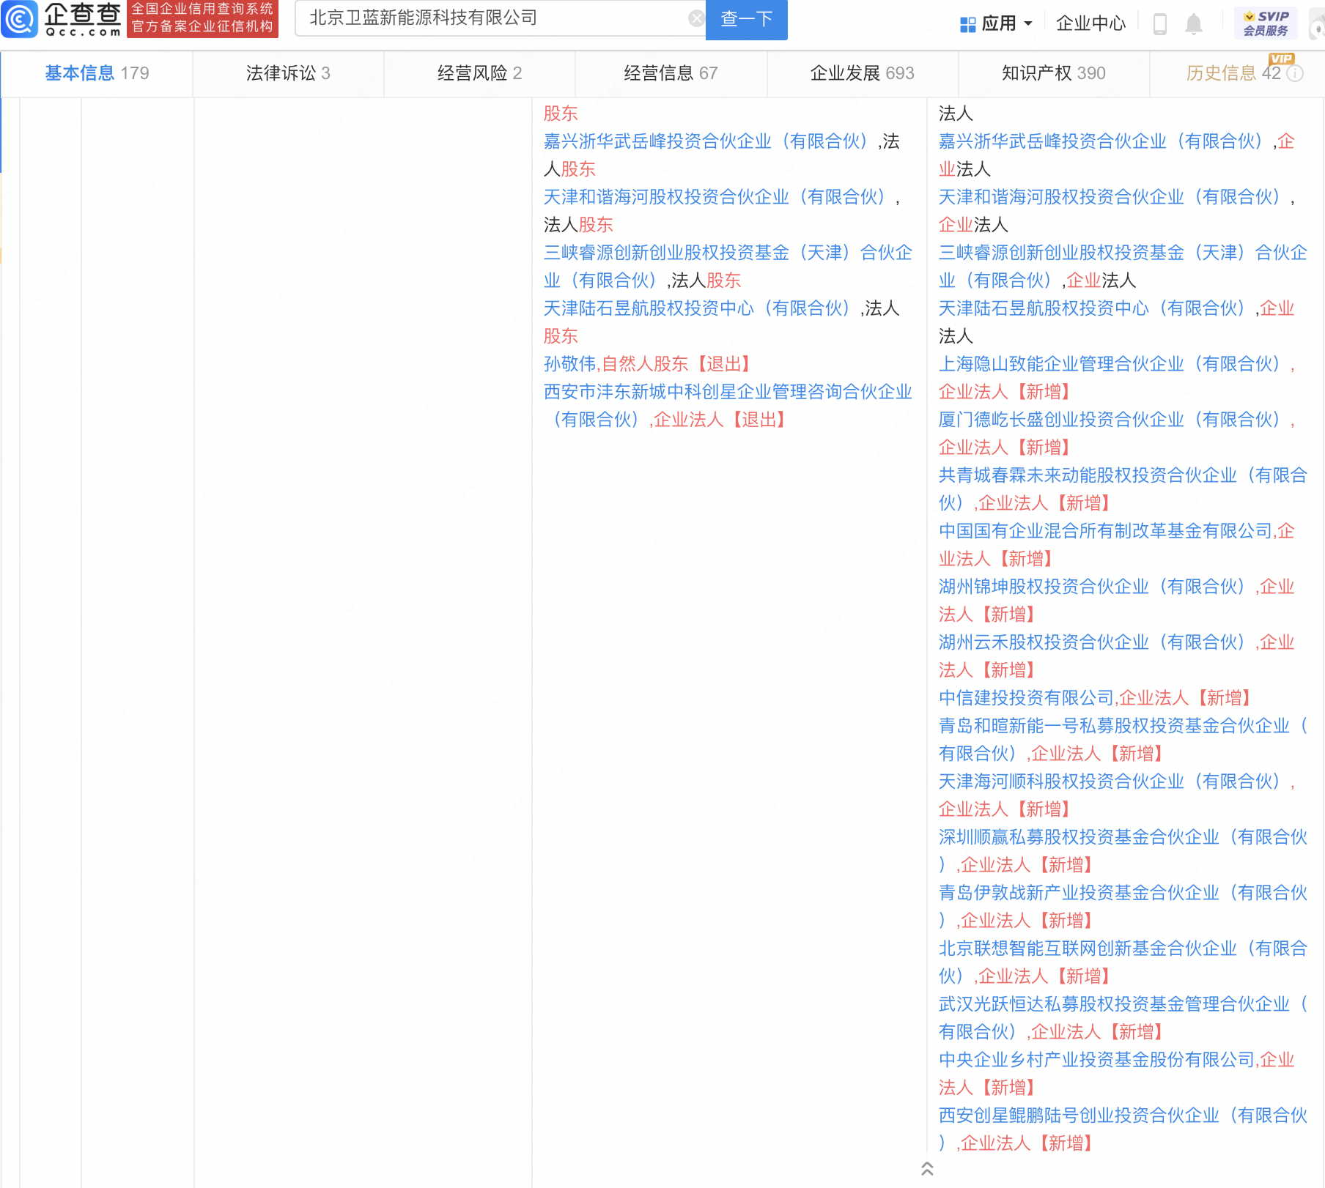This screenshot has height=1188, width=1325.
Task: Open 西安创星鲲鹏陆号创业投资 link
Action: click(x=1123, y=1129)
